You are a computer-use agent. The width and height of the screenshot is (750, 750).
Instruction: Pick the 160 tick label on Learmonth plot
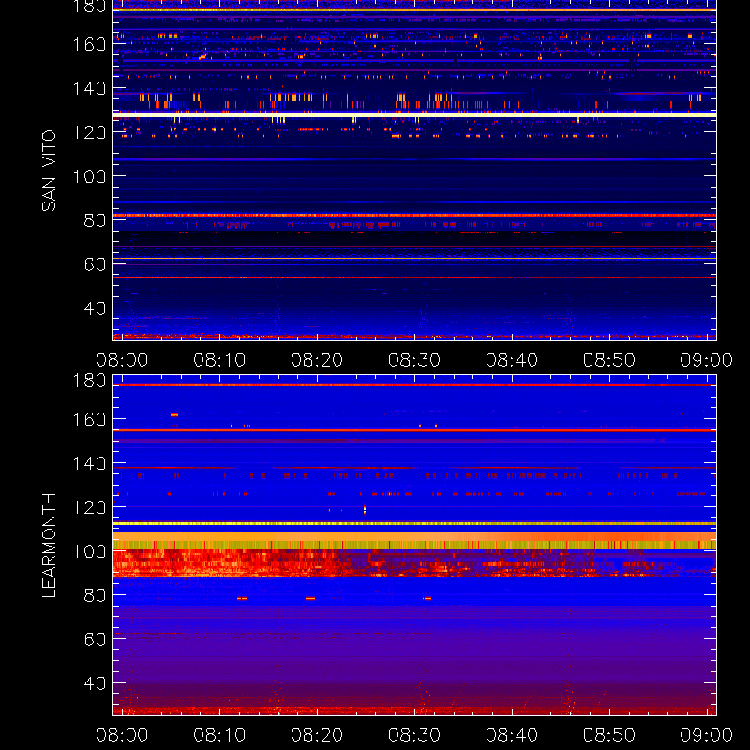click(89, 419)
